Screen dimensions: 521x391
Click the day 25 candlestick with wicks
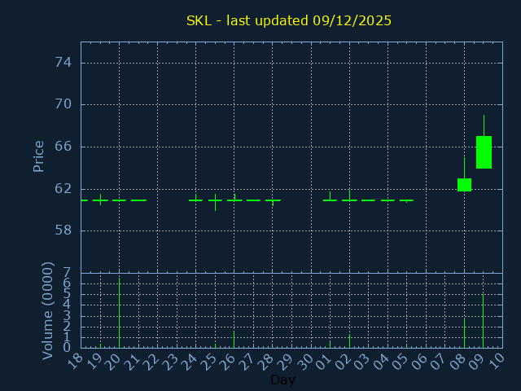point(215,200)
